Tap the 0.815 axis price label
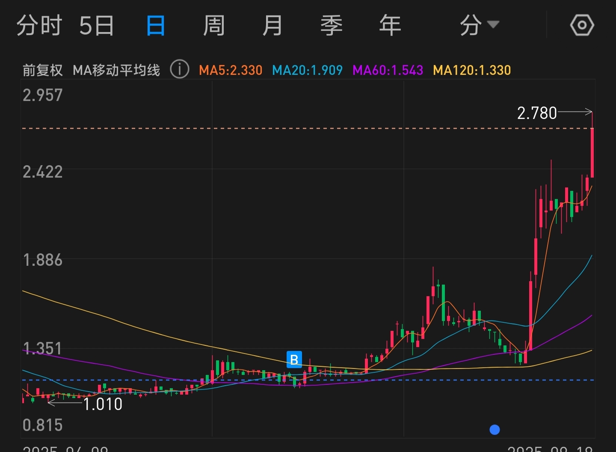Viewport: 616px width, 452px height. [x=43, y=425]
